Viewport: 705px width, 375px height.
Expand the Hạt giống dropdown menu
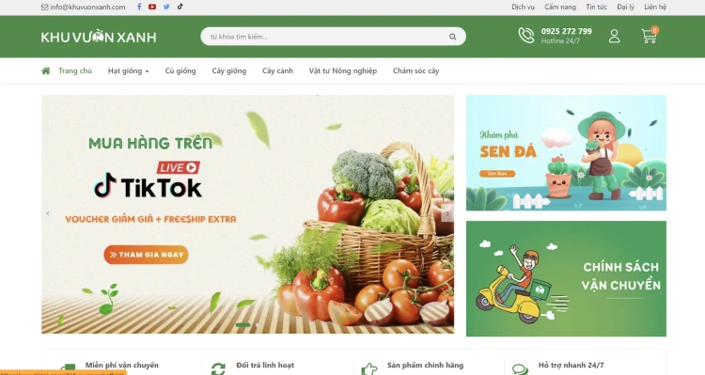pyautogui.click(x=128, y=71)
